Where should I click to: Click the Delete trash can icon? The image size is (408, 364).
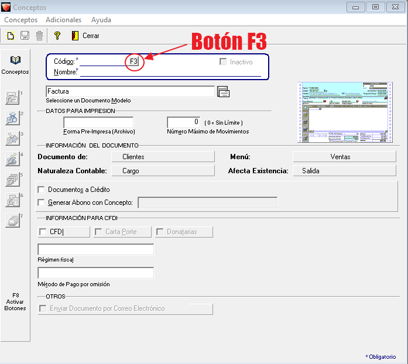39,36
